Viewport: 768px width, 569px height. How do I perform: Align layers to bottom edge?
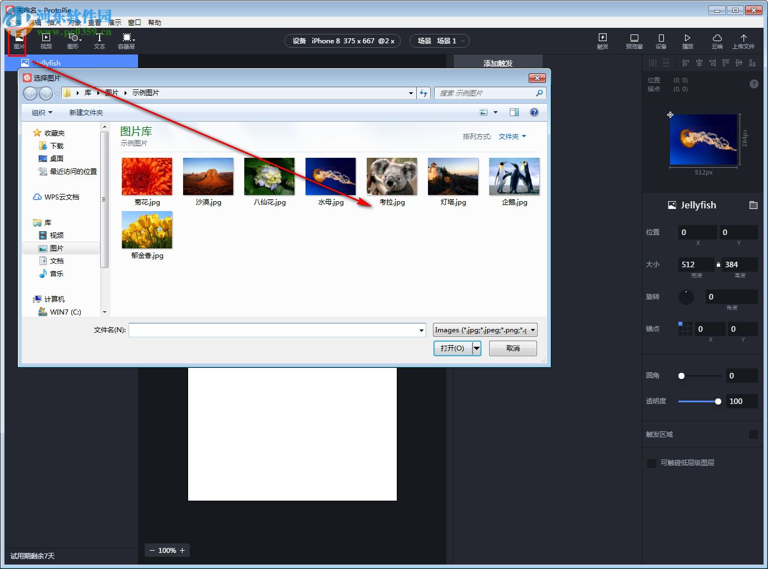click(x=752, y=63)
